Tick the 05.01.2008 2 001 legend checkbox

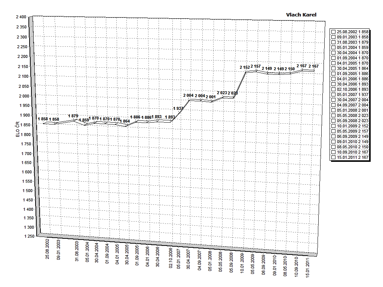(333, 111)
